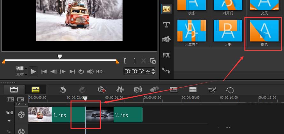Viewport: 284px width, 134px height.
Task: Enlarge the preview window
Action: (x=153, y=61)
